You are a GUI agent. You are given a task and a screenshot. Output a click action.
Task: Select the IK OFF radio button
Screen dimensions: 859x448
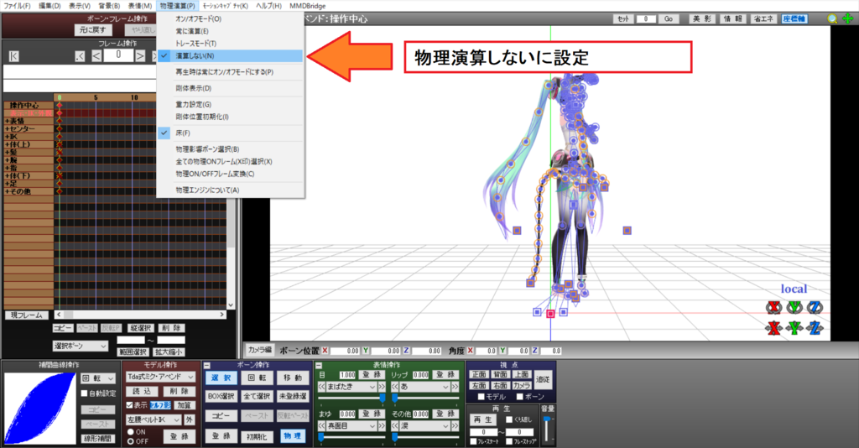coord(130,441)
